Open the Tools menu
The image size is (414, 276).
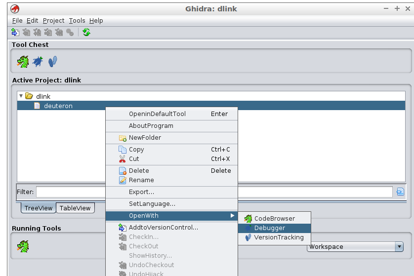pyautogui.click(x=77, y=20)
